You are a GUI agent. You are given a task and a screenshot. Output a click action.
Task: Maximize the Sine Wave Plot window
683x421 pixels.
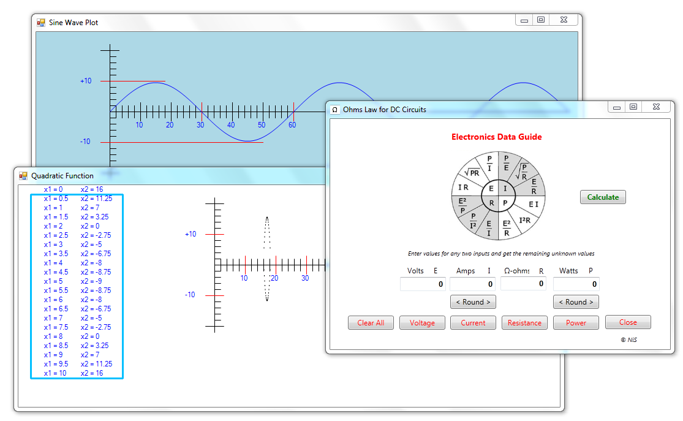click(x=541, y=20)
